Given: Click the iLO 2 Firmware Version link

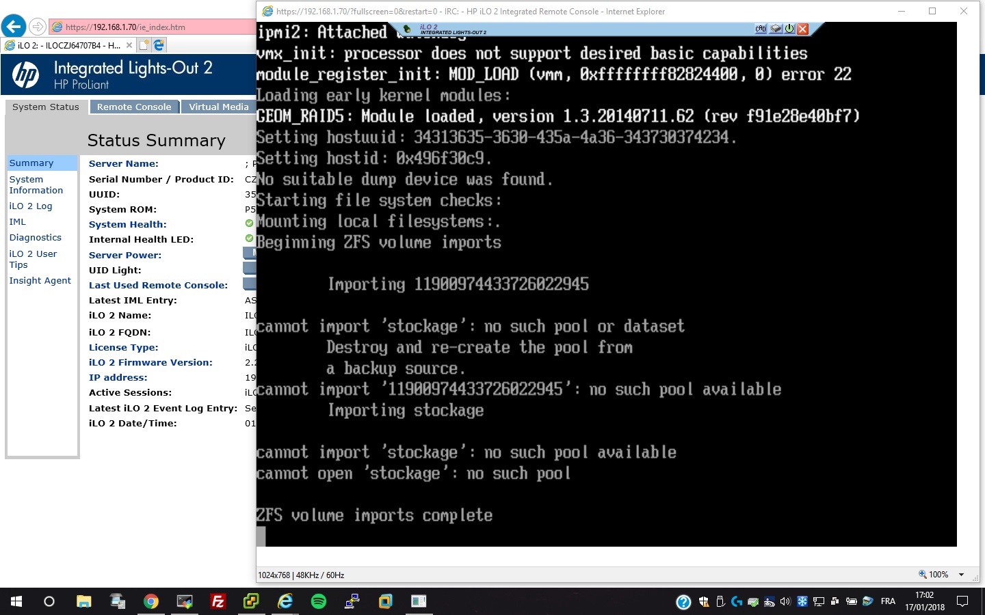Looking at the screenshot, I should (150, 363).
